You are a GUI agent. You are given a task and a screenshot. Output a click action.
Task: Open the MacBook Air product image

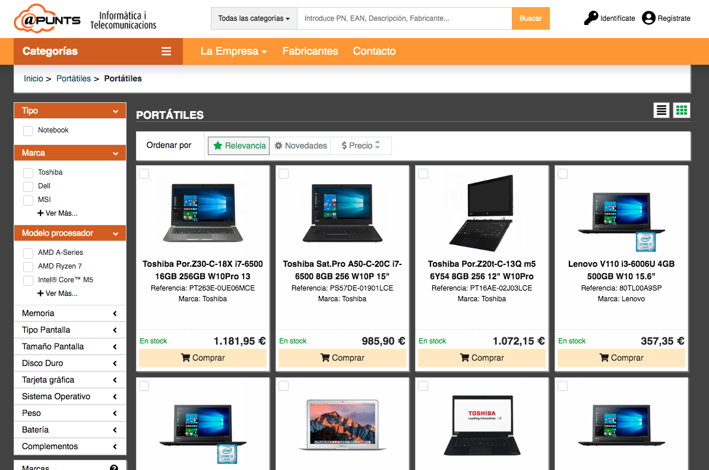point(342,424)
